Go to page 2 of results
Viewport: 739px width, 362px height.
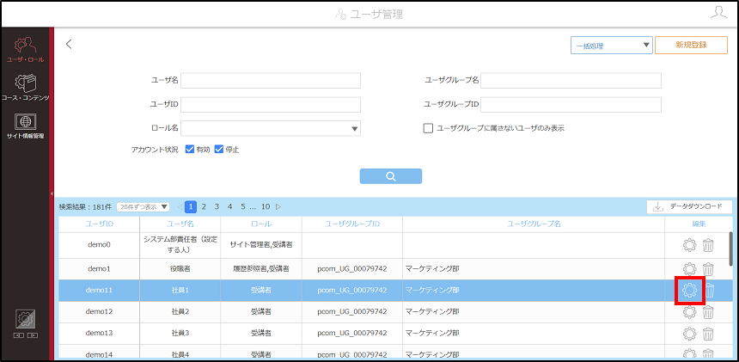coord(204,206)
